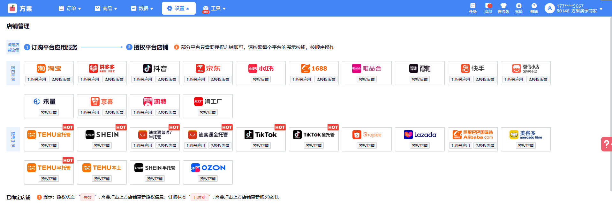Click the 京东 platform logo

tap(208, 68)
